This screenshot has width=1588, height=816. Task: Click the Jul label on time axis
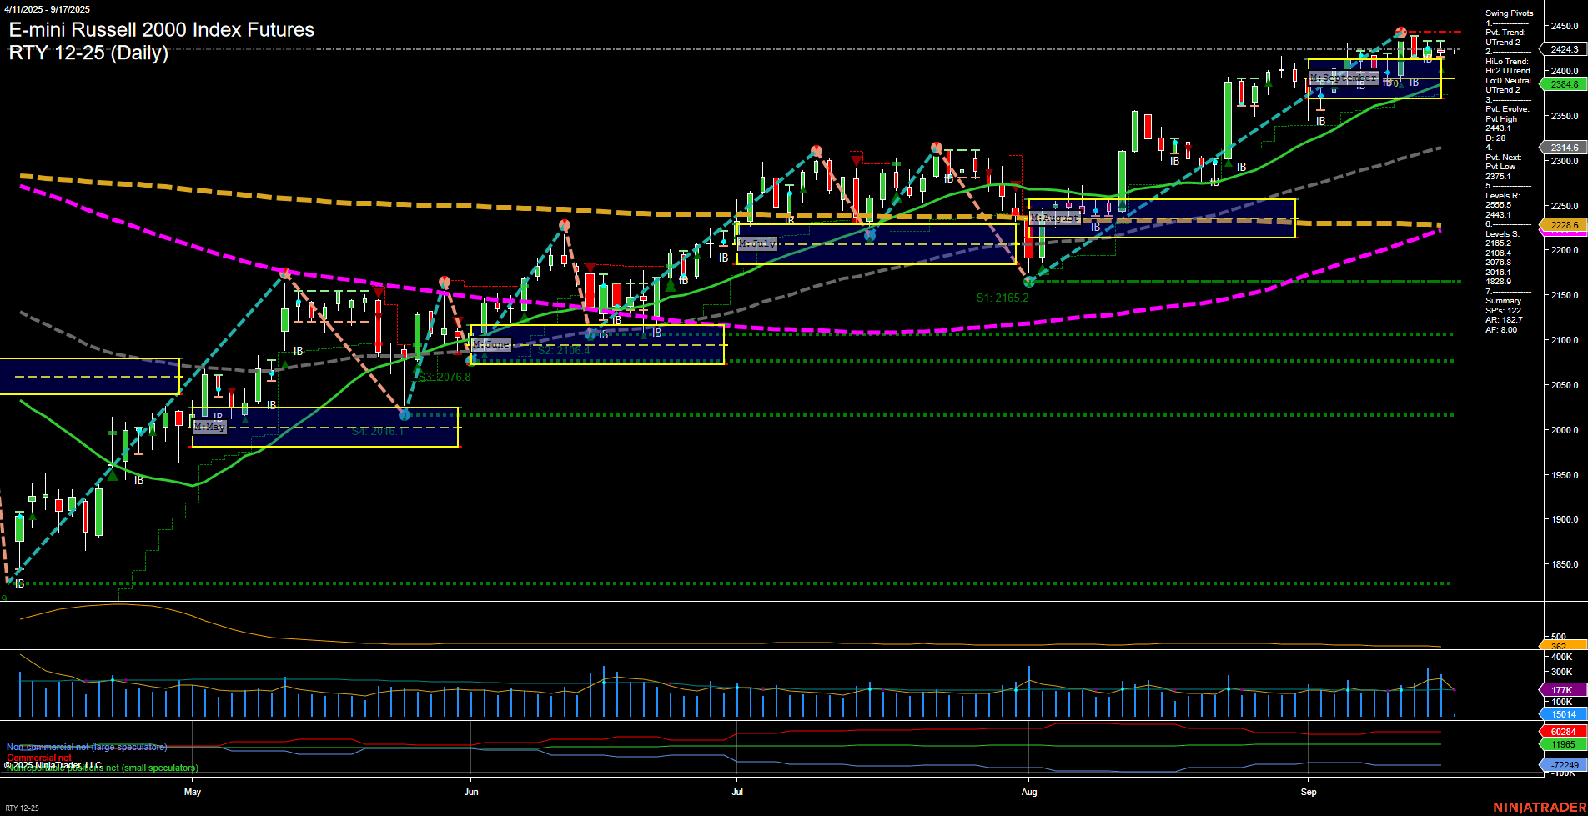(x=737, y=792)
